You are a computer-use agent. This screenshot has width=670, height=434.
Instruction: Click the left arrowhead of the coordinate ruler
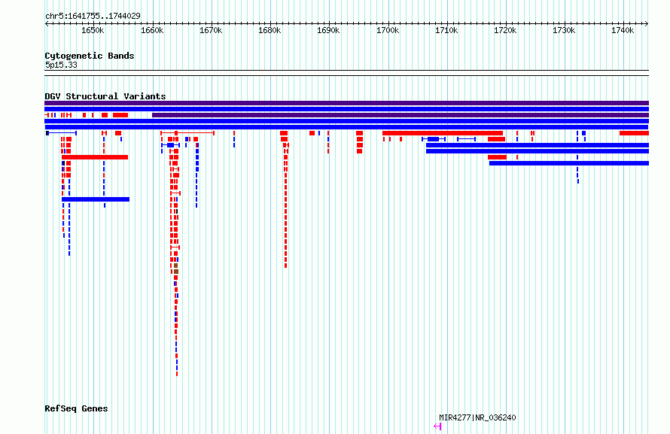[47, 24]
